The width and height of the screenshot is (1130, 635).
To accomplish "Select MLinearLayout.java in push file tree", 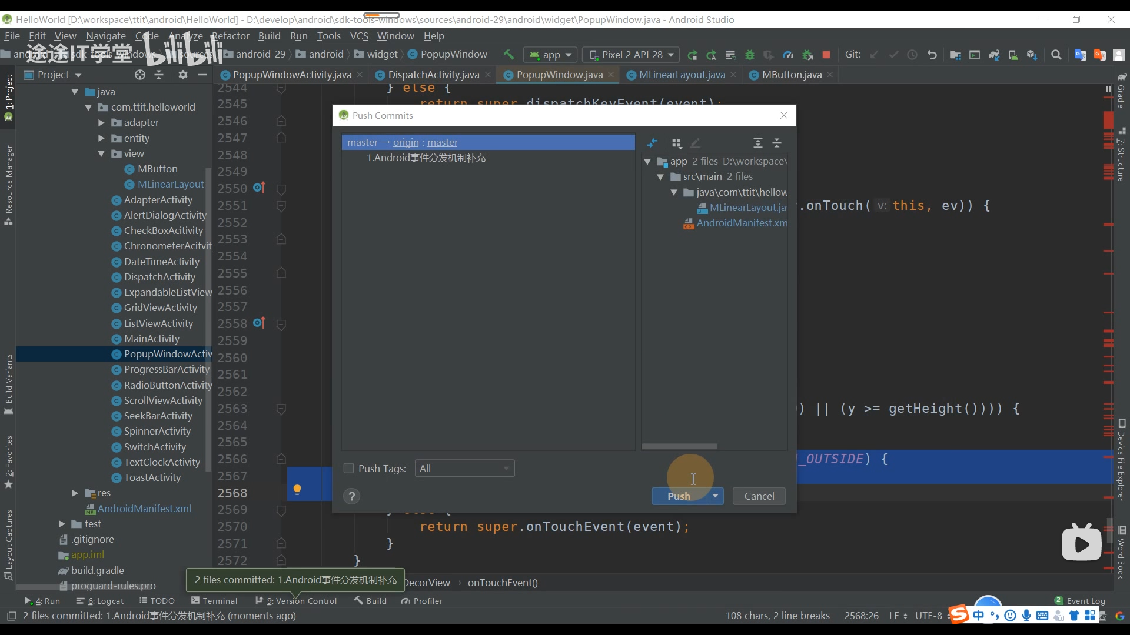I will 742,208.
